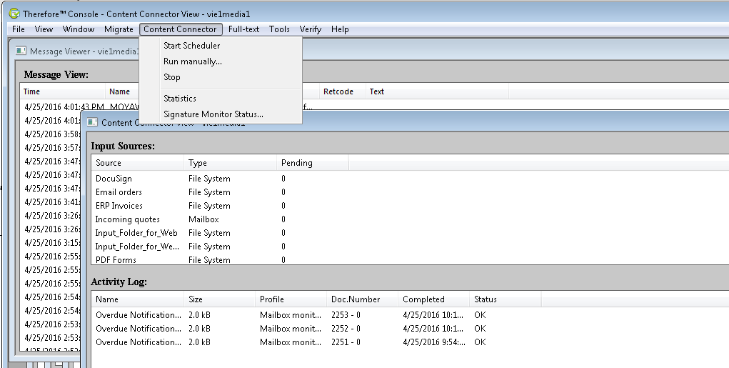The image size is (729, 368).
Task: Sort Activity Log by Completed column
Action: tap(434, 299)
